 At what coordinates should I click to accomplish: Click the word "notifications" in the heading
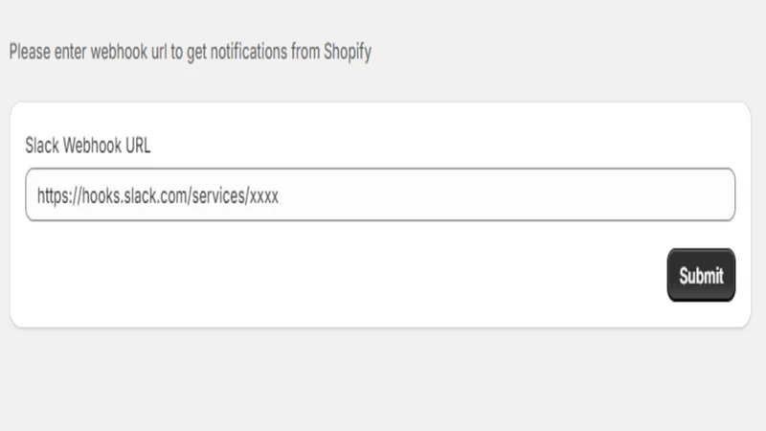click(x=249, y=52)
